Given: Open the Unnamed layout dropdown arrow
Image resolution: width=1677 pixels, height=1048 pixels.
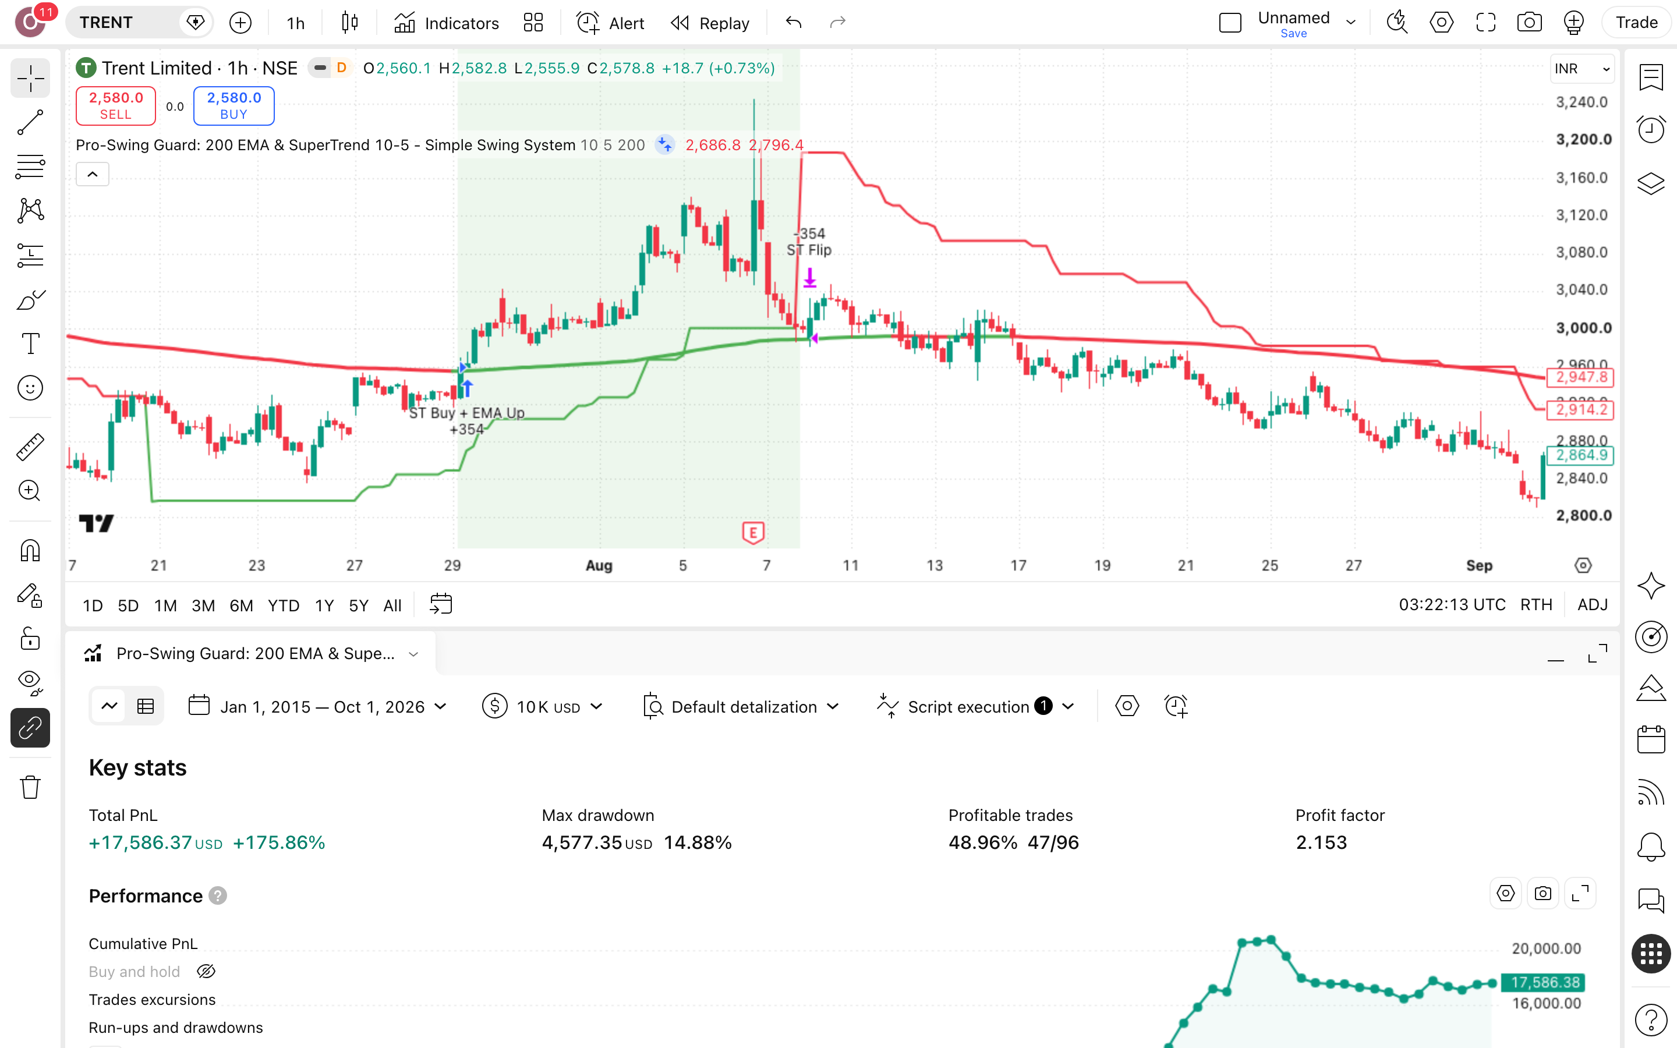Looking at the screenshot, I should click(1350, 23).
